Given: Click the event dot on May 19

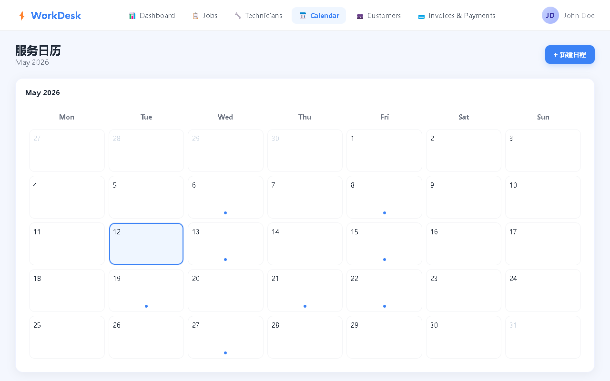Looking at the screenshot, I should (x=146, y=306).
